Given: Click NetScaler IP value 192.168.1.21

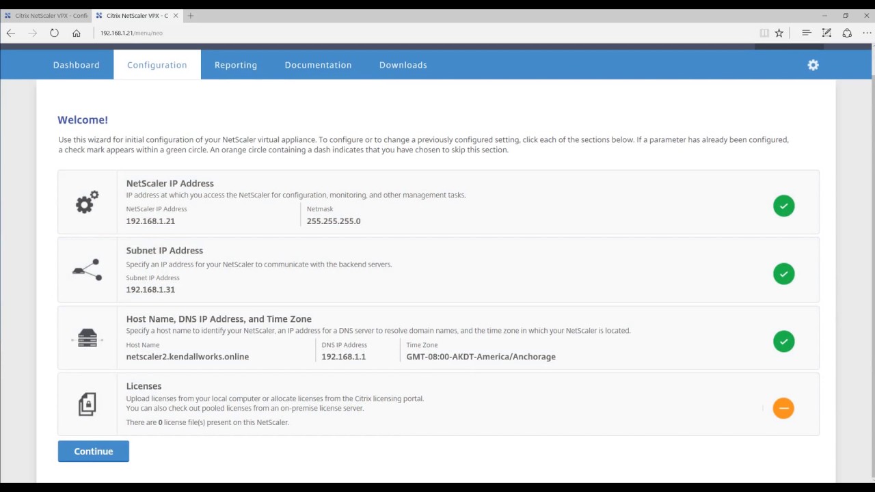Looking at the screenshot, I should point(150,221).
